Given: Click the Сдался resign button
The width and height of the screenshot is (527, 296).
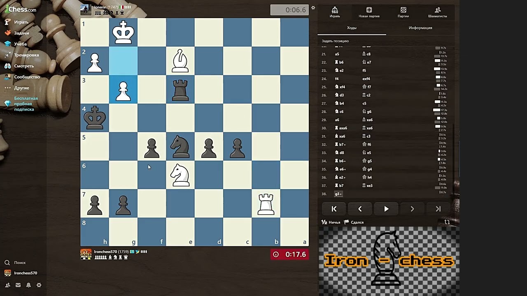Looking at the screenshot, I should point(354,222).
